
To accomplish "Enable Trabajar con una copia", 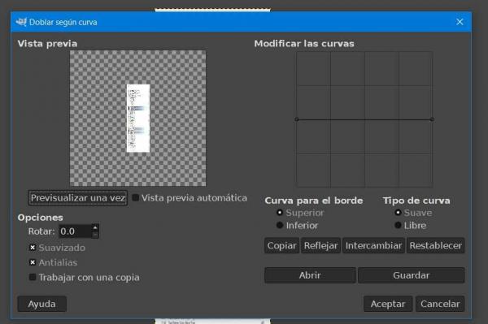I will (x=33, y=277).
